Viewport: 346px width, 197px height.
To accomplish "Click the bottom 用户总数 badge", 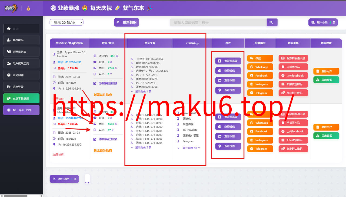I will click(x=64, y=179).
